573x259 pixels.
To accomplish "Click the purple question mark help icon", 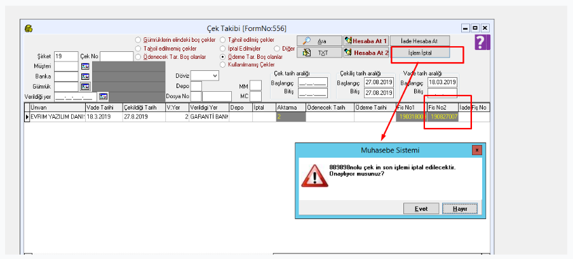I will pyautogui.click(x=483, y=43).
